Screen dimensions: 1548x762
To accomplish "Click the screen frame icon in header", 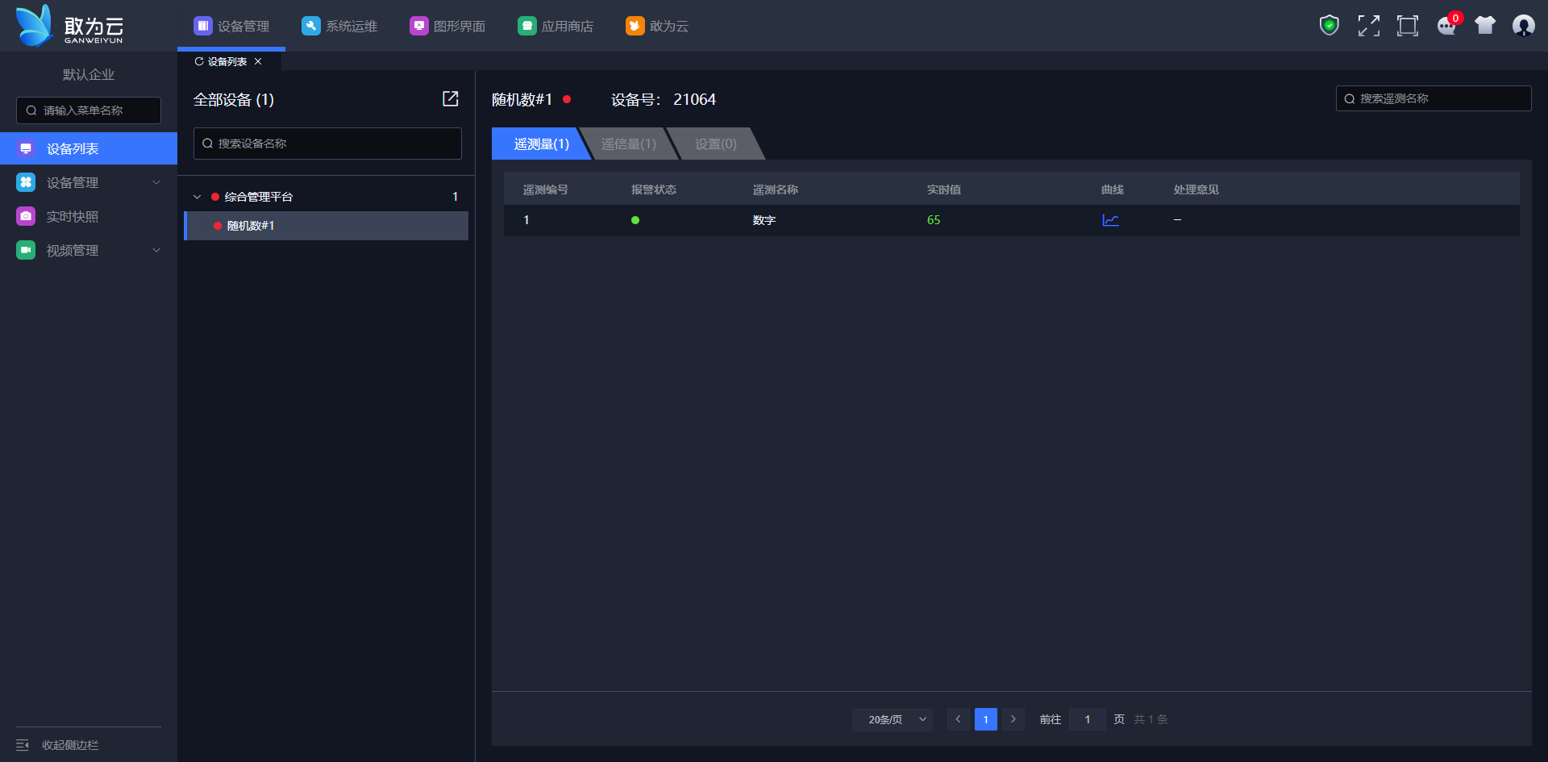I will point(1408,26).
